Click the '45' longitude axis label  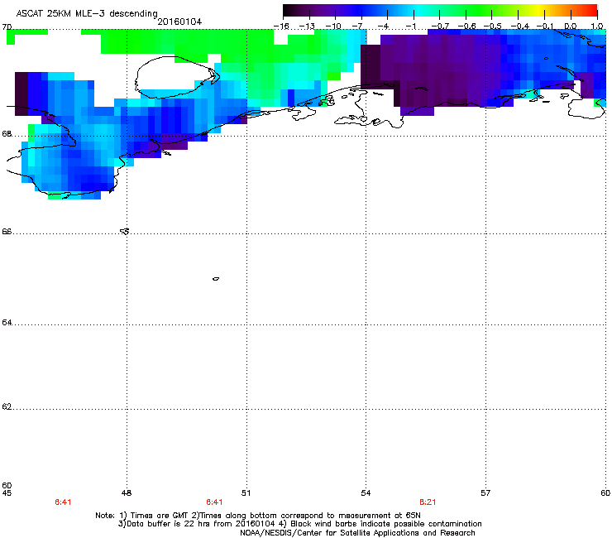7,493
